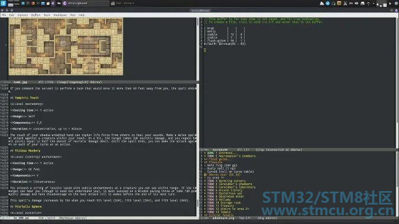Toggle TODO keyword on Arcane library heading

[210, 190]
